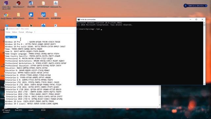Click the 'Professional Education' line in Notepad
The height and width of the screenshot is (119, 211).
(33, 65)
